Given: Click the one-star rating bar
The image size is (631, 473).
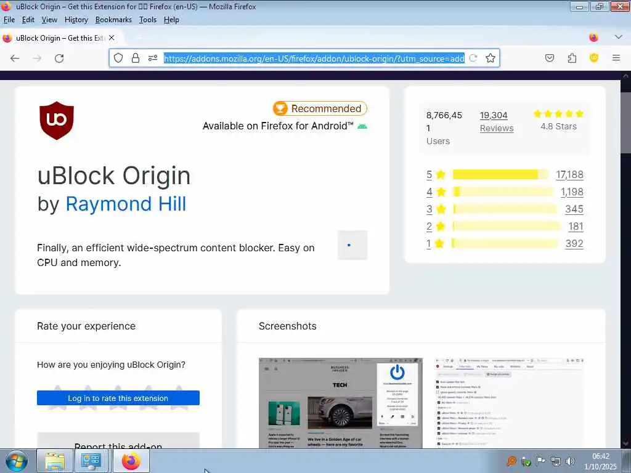Looking at the screenshot, I should pyautogui.click(x=505, y=244).
